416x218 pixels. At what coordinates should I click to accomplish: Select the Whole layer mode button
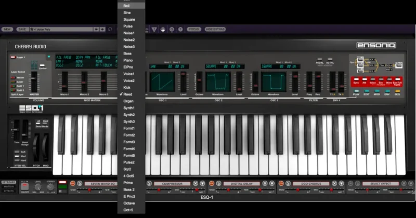[13, 78]
